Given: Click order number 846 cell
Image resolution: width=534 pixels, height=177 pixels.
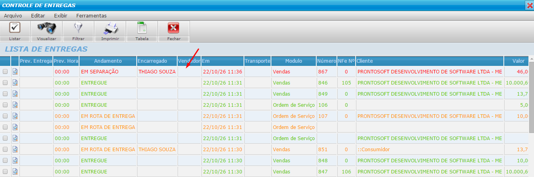Looking at the screenshot, I should [327, 83].
